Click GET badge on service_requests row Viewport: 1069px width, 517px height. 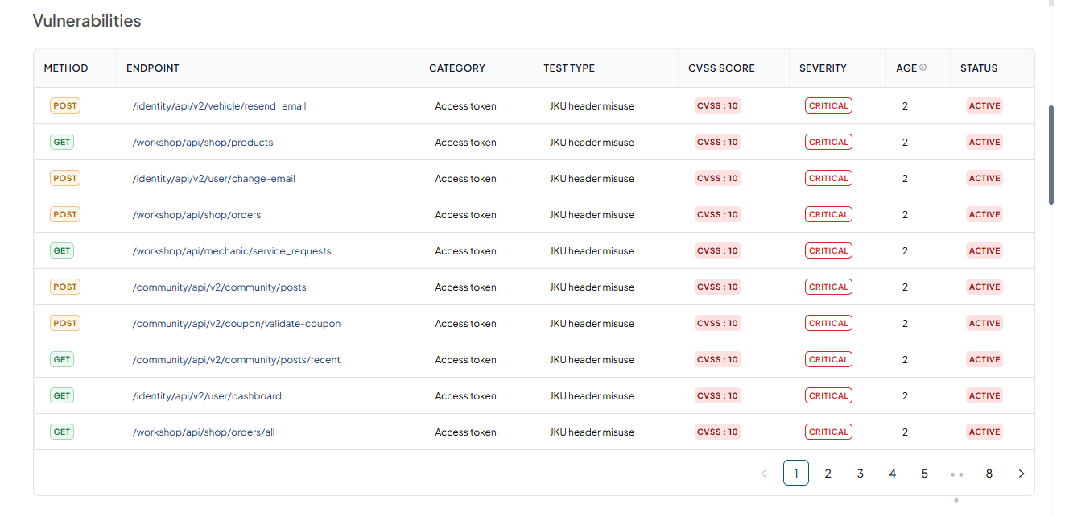pos(62,250)
